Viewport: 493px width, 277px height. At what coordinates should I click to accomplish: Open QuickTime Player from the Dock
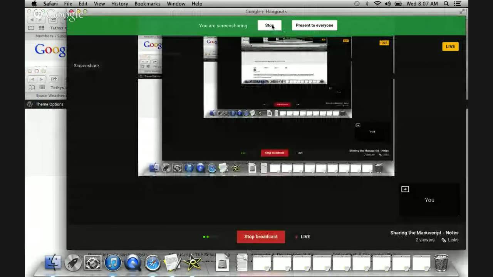coord(133,263)
